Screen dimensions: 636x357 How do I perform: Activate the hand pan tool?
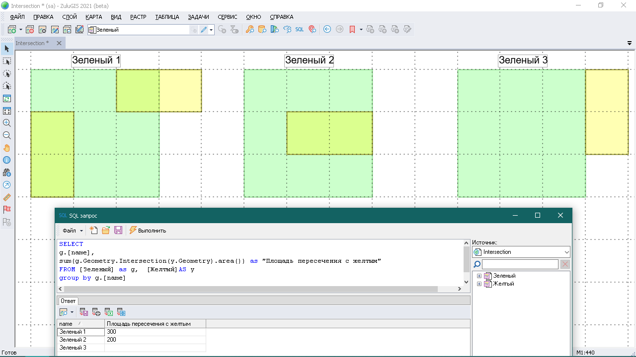pyautogui.click(x=7, y=148)
